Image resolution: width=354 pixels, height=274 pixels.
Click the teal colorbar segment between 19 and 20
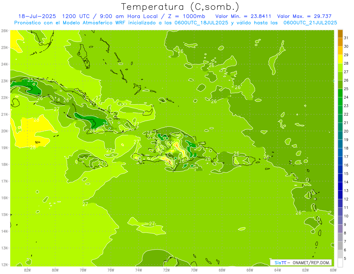click(340, 135)
